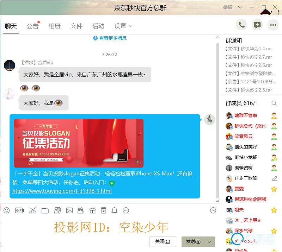Click the star icon beside 雯雯

click(274, 189)
